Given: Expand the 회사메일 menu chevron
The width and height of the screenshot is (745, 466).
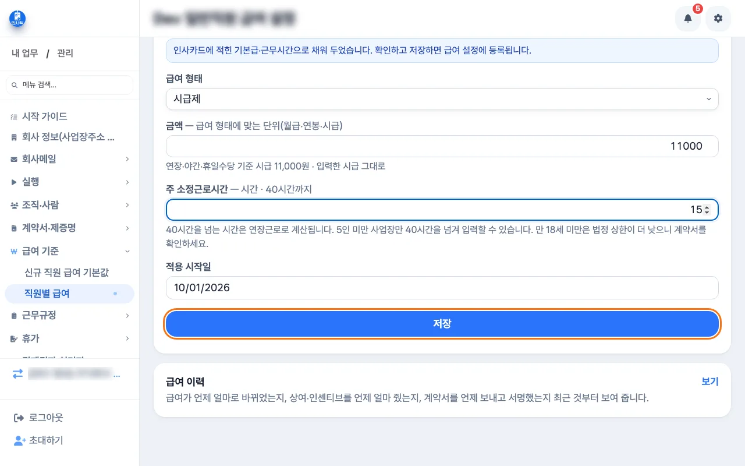Looking at the screenshot, I should [127, 159].
